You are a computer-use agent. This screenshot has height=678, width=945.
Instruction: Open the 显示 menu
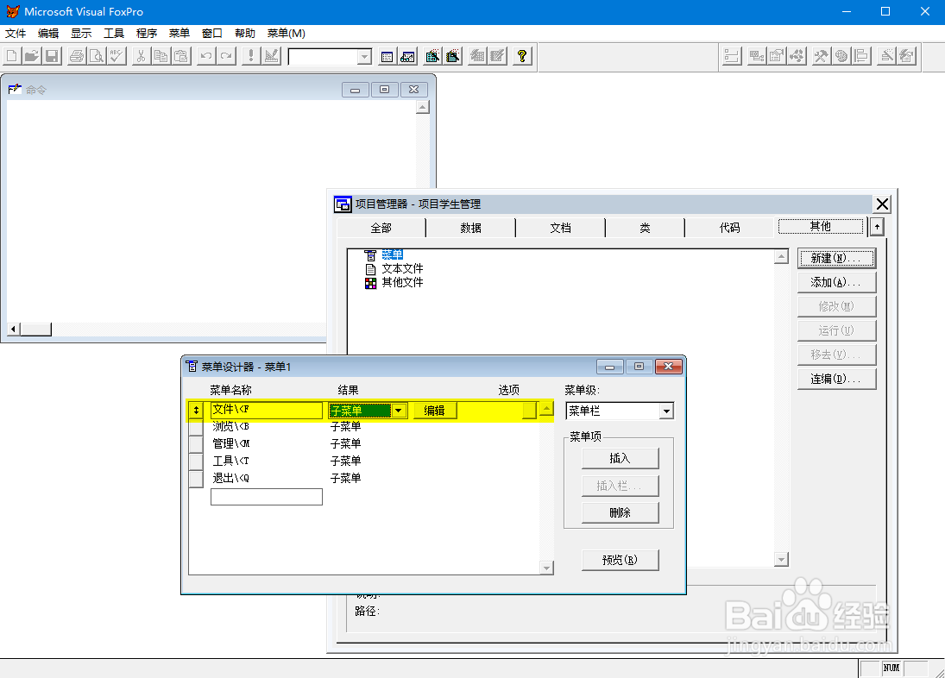point(81,33)
